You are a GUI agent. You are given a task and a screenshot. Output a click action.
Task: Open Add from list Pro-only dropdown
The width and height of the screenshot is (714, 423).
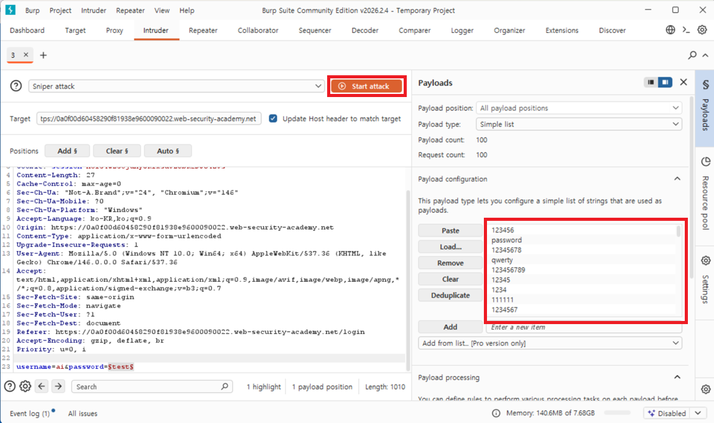(x=550, y=343)
